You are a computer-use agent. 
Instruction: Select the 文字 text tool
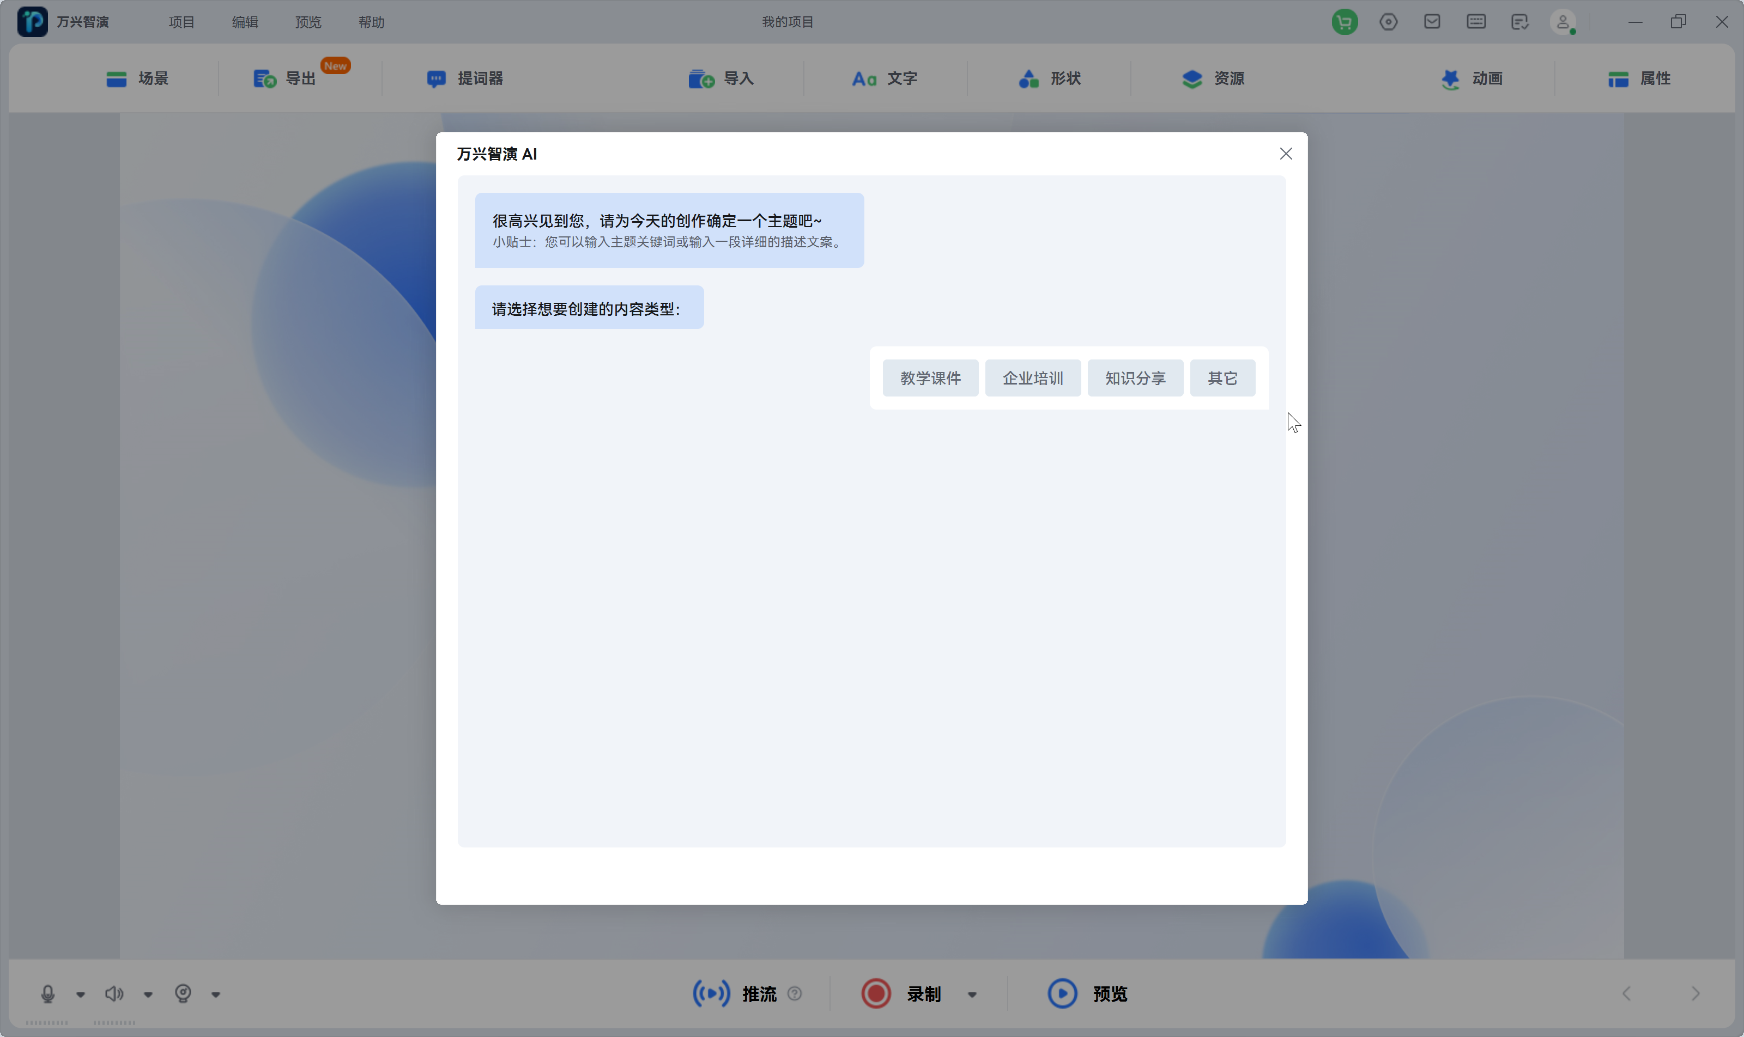tap(885, 78)
